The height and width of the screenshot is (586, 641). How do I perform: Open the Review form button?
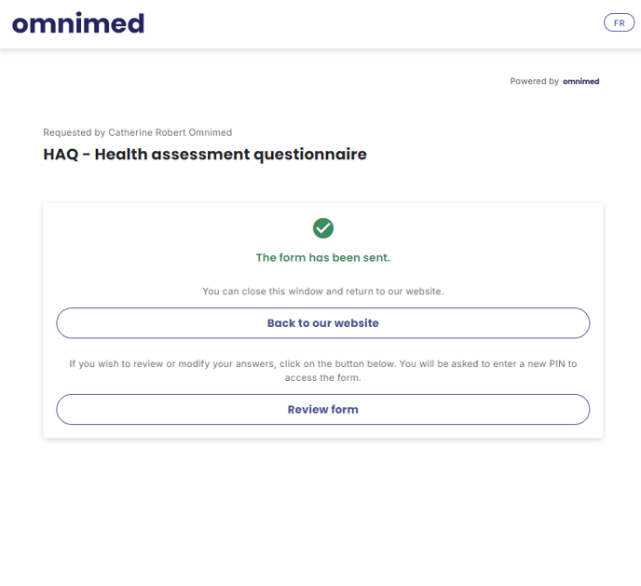point(323,410)
